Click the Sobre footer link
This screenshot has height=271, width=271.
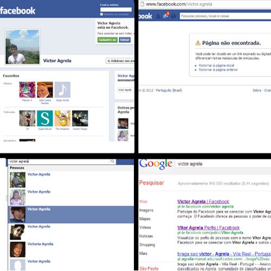coord(257,91)
